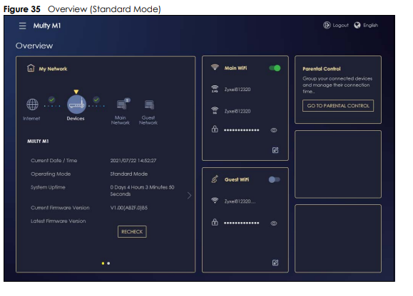The height and width of the screenshot is (296, 413).
Task: Reveal the Guest WiFi password
Action: (x=274, y=223)
